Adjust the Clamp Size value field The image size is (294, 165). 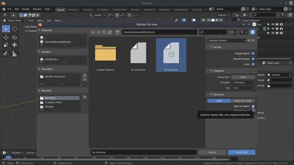243,77
